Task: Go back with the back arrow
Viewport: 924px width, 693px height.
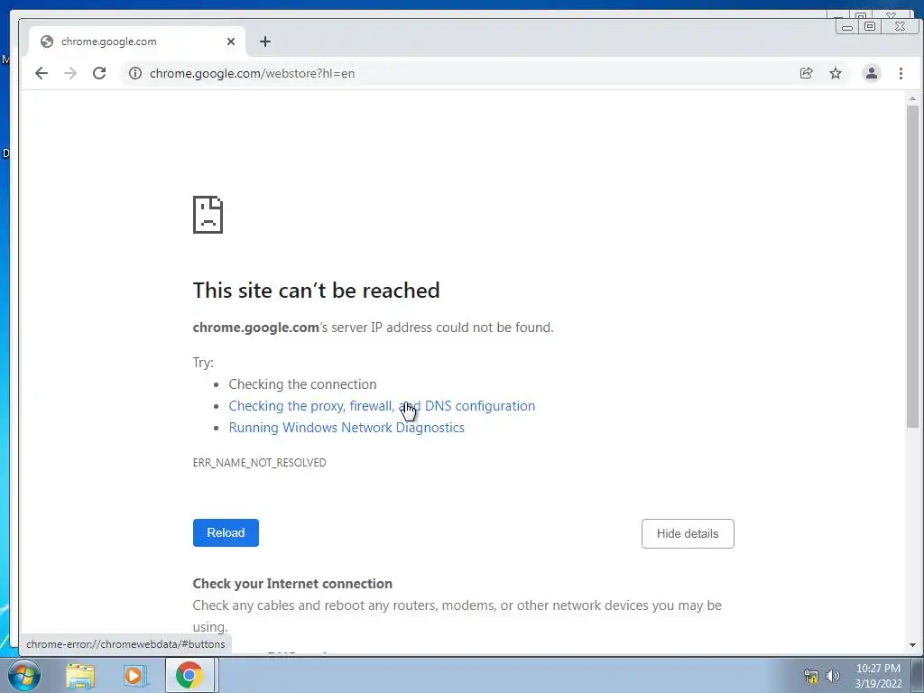Action: 42,73
